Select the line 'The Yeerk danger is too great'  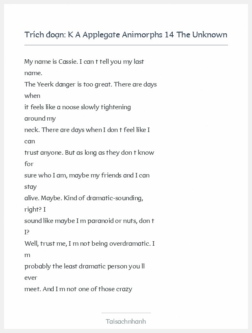(x=90, y=84)
